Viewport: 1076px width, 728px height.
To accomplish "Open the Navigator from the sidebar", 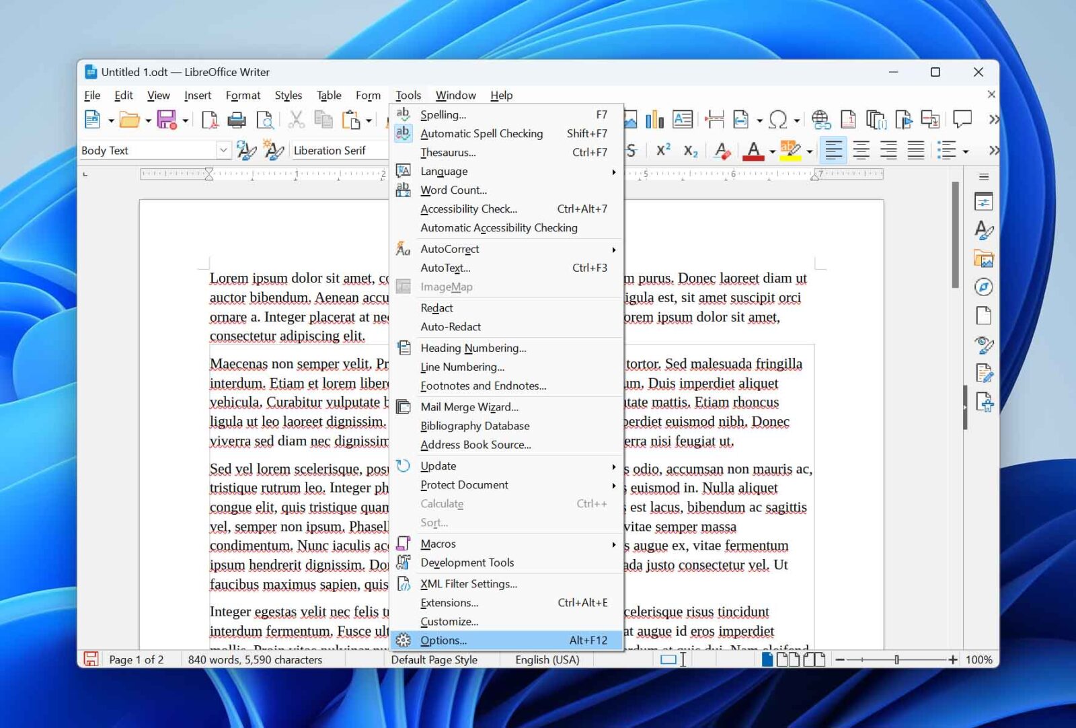I will [x=984, y=286].
